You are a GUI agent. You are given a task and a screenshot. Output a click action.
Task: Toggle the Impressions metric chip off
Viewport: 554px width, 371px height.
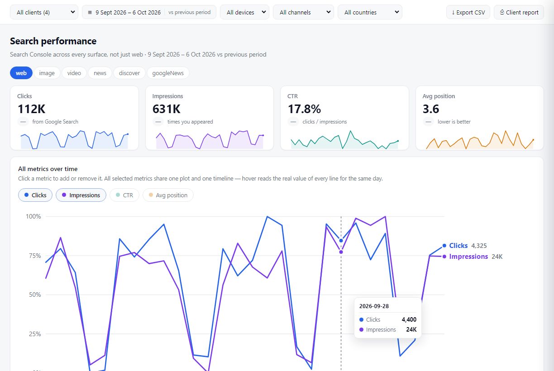[x=81, y=195]
